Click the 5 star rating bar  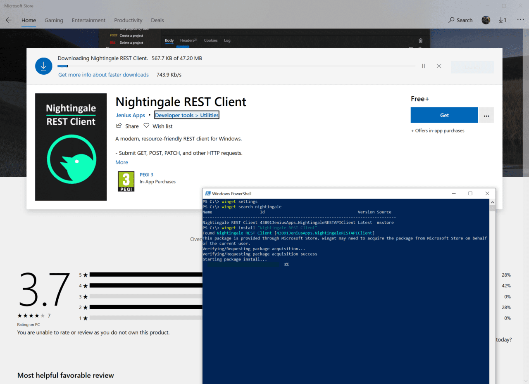click(145, 275)
